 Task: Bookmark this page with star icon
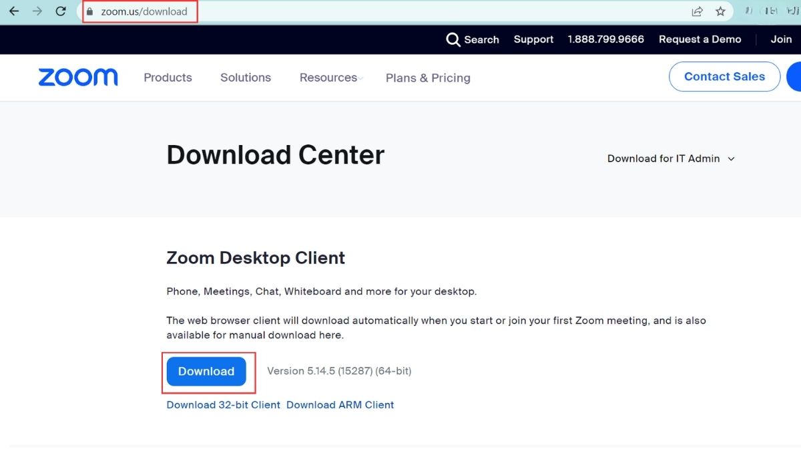[720, 11]
